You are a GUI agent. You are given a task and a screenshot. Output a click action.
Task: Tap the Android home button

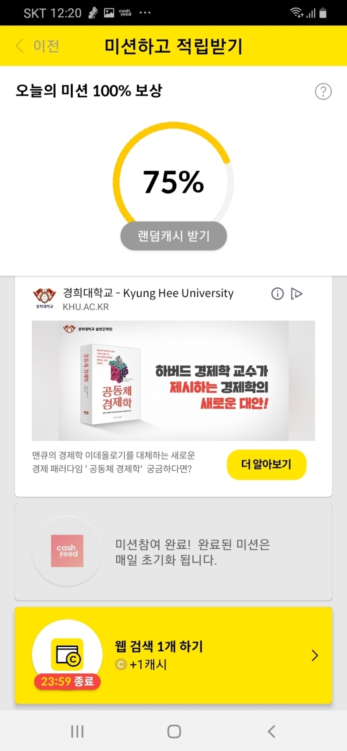click(x=174, y=731)
